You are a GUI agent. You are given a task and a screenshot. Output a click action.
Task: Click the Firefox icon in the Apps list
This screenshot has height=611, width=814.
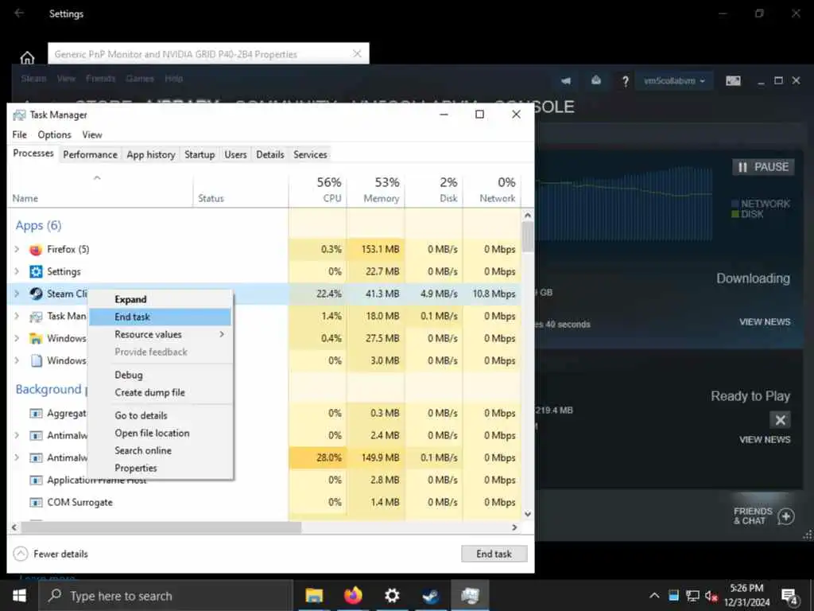(x=36, y=250)
